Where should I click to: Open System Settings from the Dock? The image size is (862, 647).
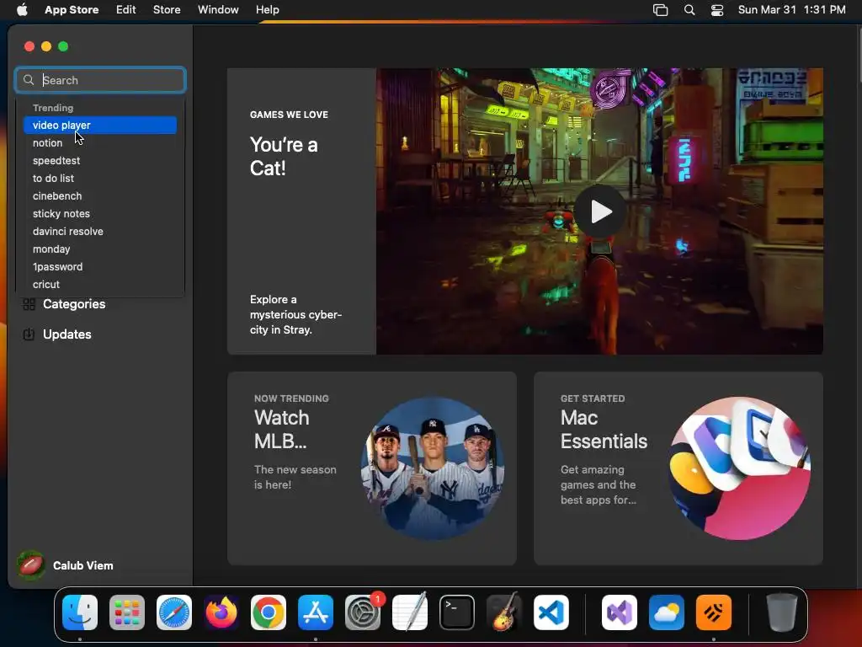click(x=363, y=612)
